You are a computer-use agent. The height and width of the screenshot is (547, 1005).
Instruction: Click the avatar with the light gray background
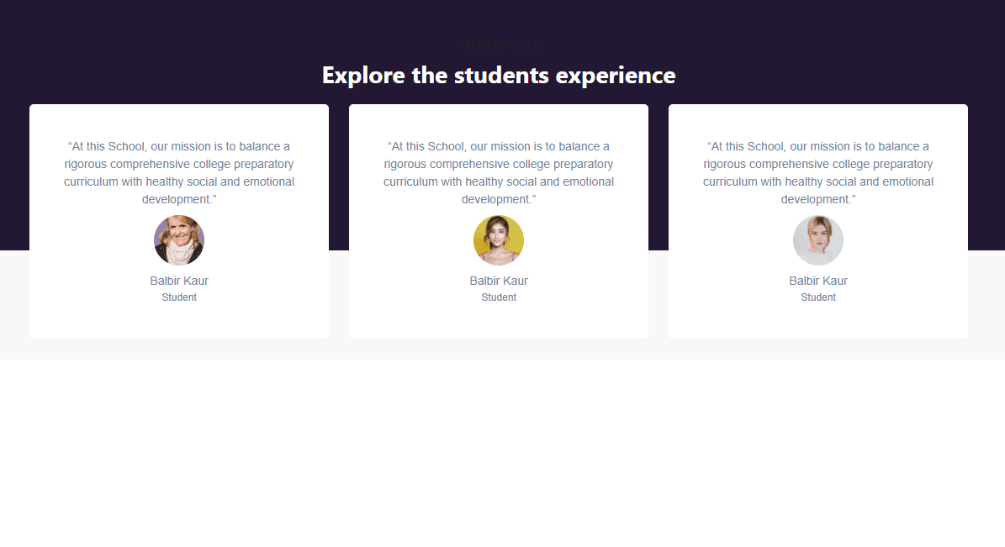tap(818, 240)
